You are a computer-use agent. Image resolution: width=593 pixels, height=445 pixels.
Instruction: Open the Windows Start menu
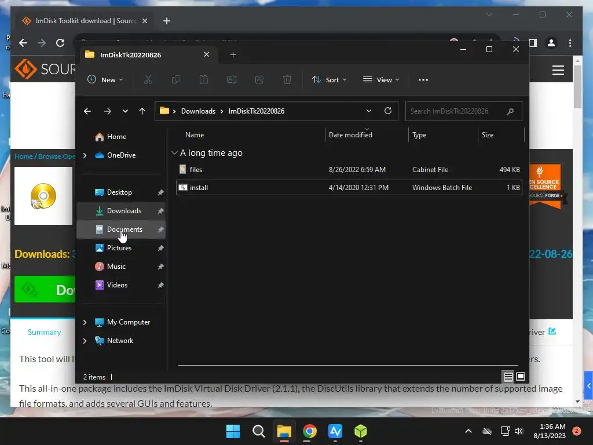coord(233,431)
